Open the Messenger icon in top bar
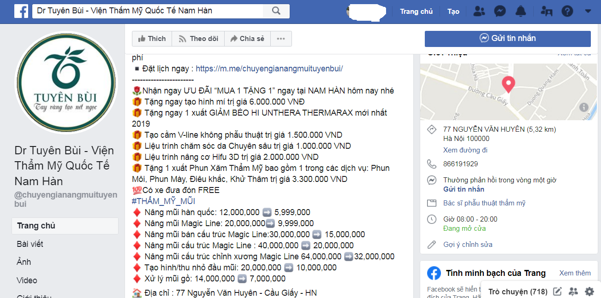 coord(500,11)
